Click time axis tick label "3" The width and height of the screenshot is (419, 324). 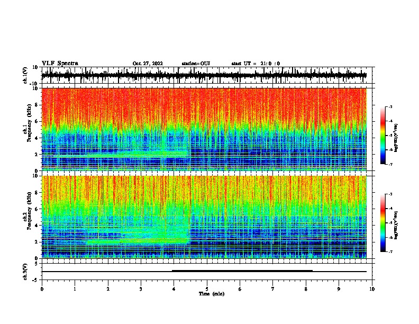tap(141, 289)
